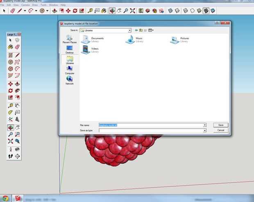Image resolution: width=254 pixels, height=202 pixels.
Task: Pick the Freehand tool in Large Tool Set
Action: [17, 62]
